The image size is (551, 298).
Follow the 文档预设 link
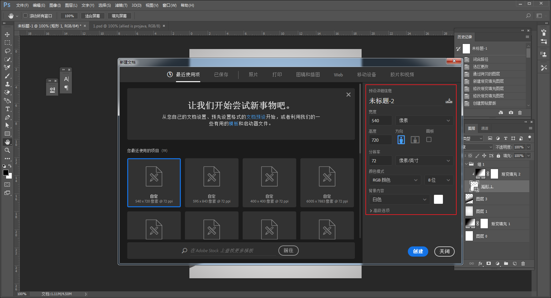(256, 117)
